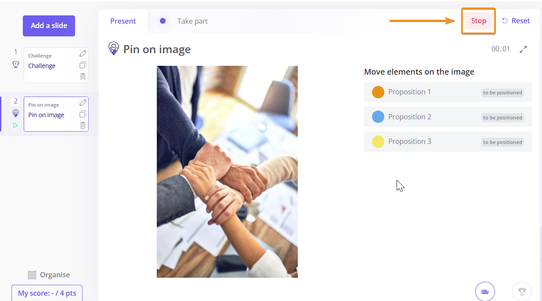The height and width of the screenshot is (301, 542).
Task: Click the Proposition 3 label
Action: point(410,141)
